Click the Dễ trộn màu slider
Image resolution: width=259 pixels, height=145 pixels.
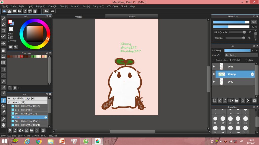click(237, 32)
